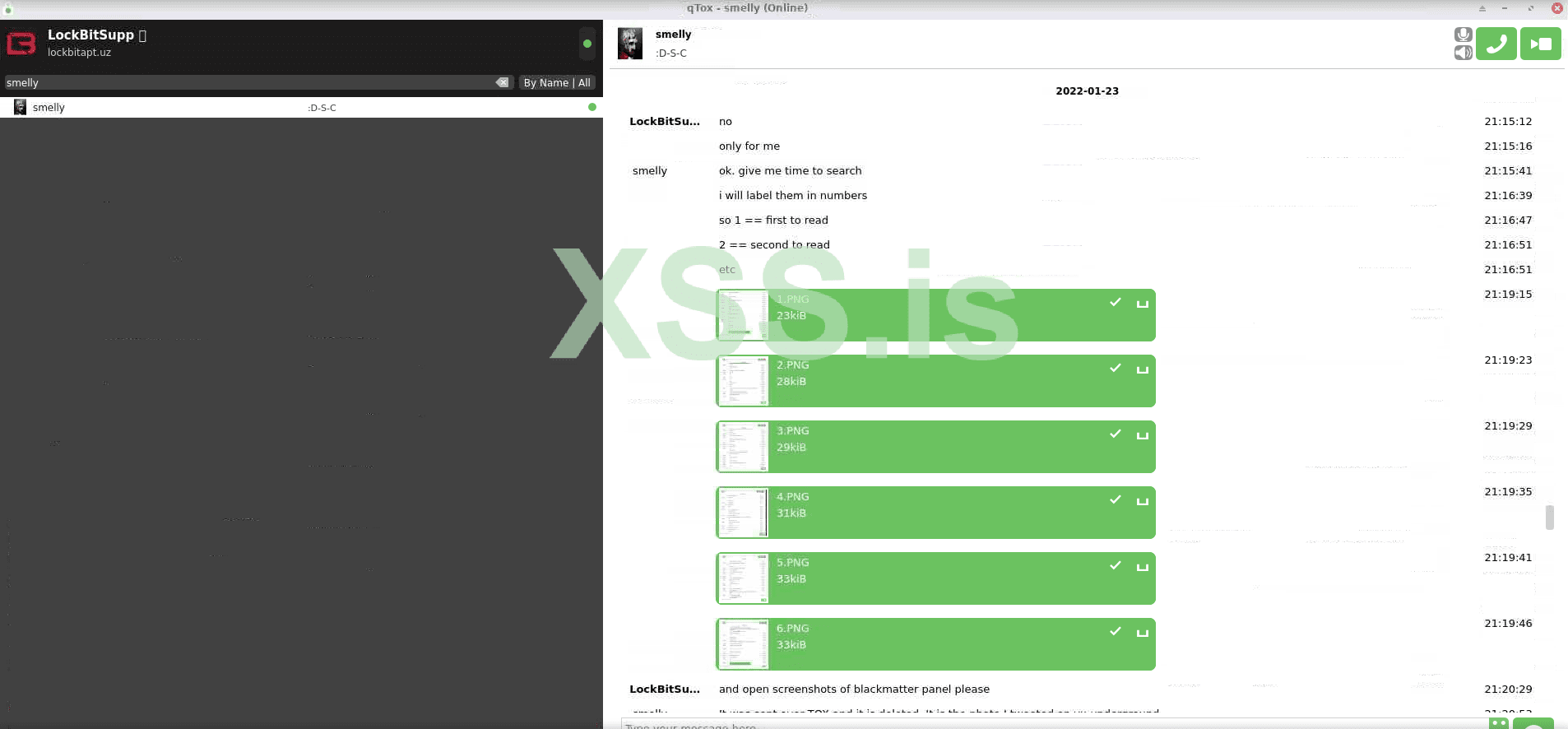This screenshot has width=1568, height=729.
Task: Click the 21:15:41 timestamp
Action: [1508, 171]
